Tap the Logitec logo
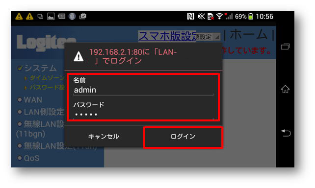This screenshot has height=188, width=315. (x=46, y=43)
